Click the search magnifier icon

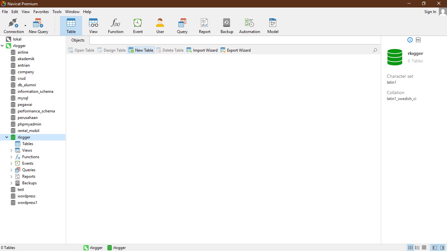[x=375, y=50]
